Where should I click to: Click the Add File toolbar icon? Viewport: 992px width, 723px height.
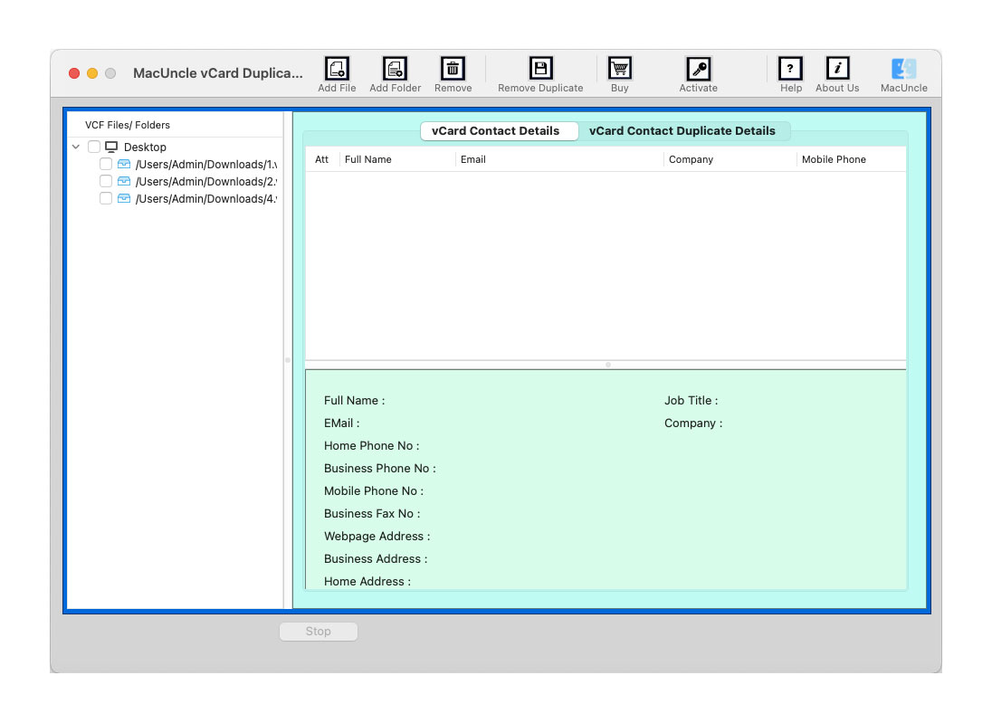pyautogui.click(x=336, y=68)
